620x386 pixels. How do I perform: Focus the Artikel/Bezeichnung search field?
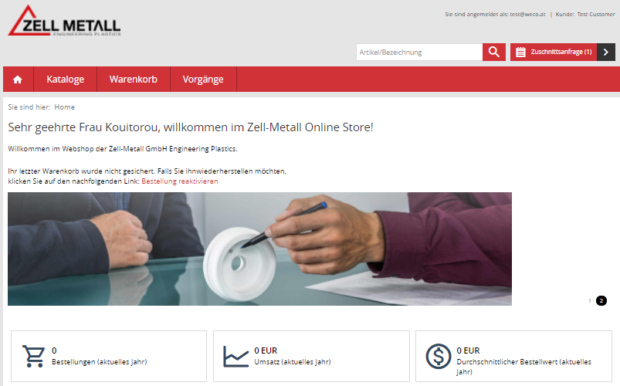pos(419,52)
